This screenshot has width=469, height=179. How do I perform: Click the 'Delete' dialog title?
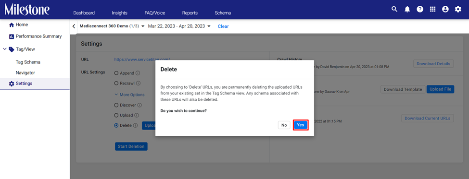click(x=169, y=70)
